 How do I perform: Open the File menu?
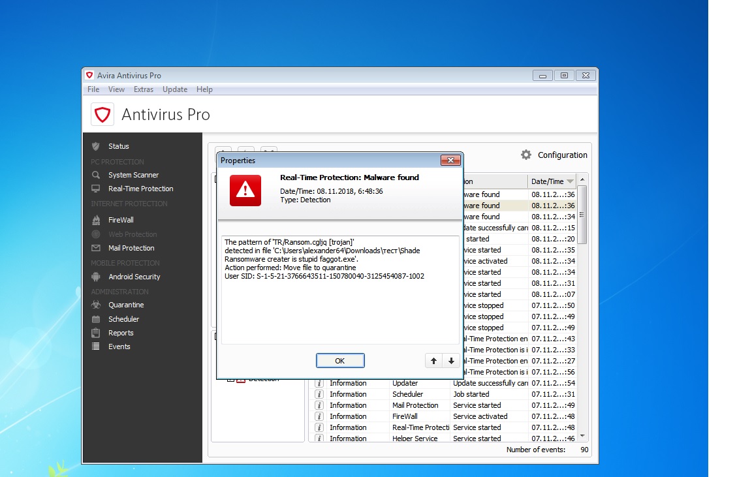pyautogui.click(x=93, y=89)
